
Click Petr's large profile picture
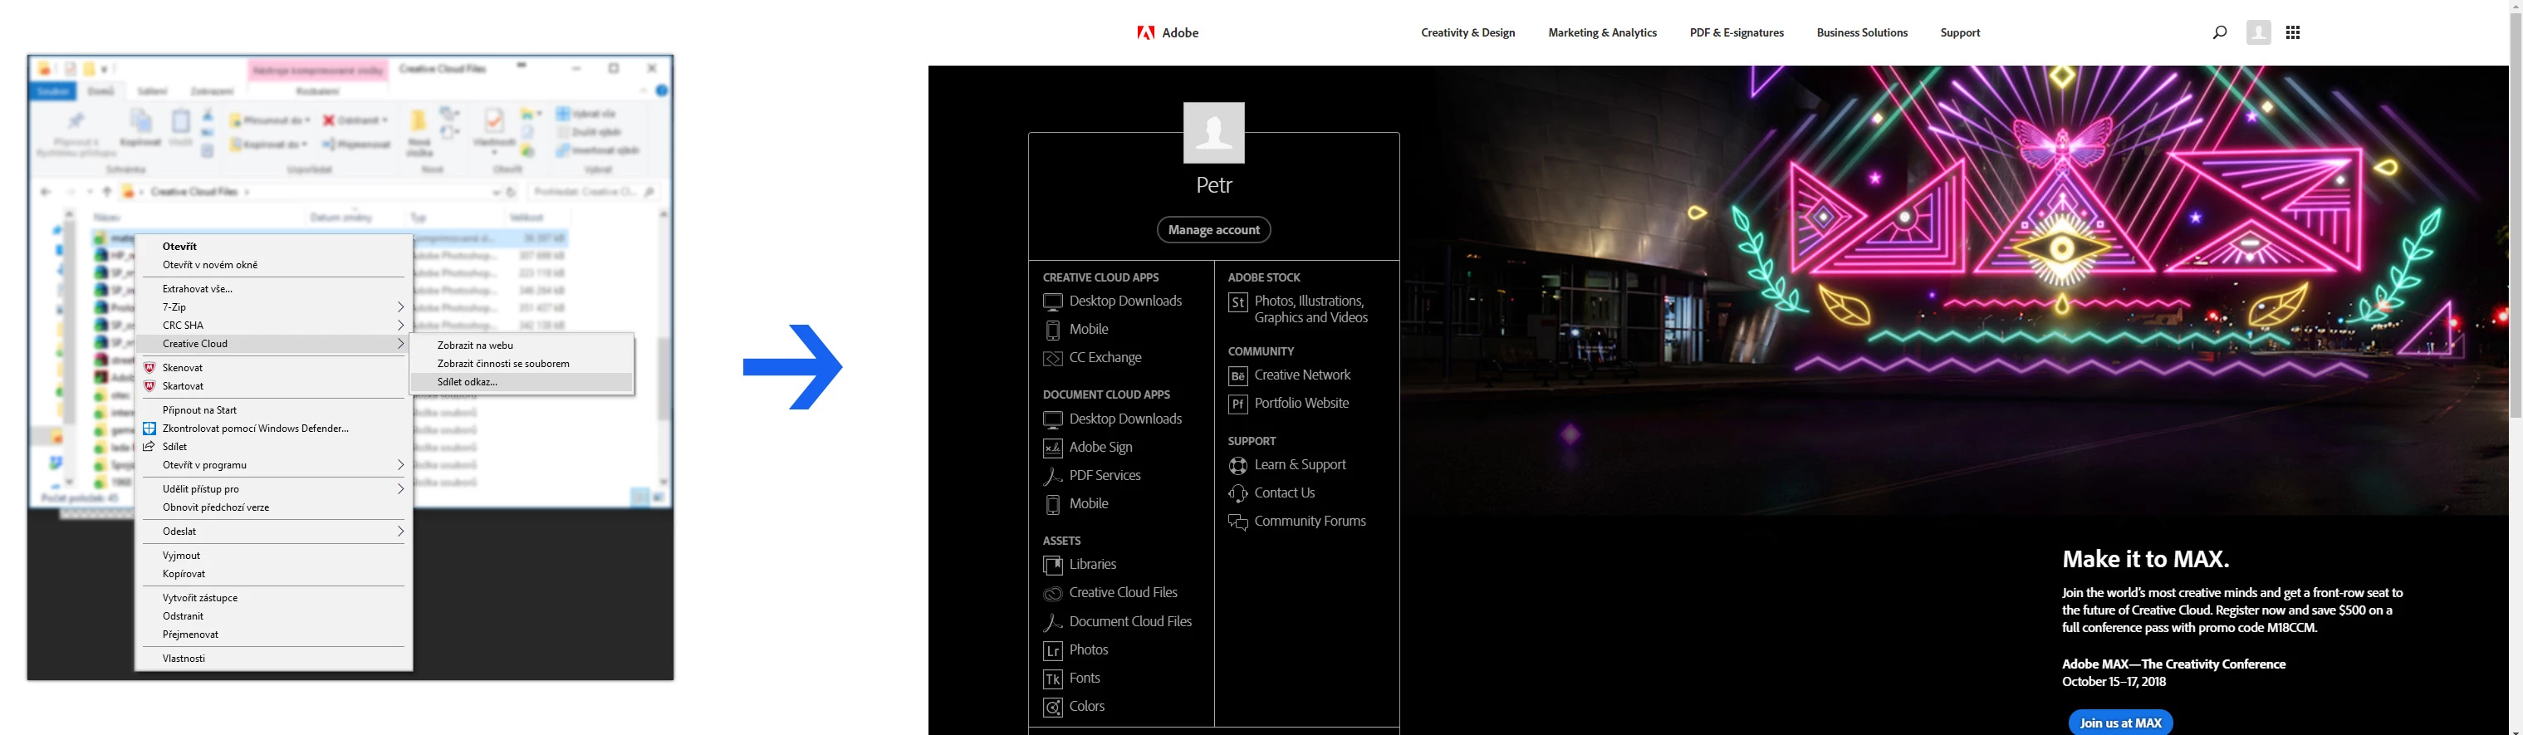click(1213, 132)
